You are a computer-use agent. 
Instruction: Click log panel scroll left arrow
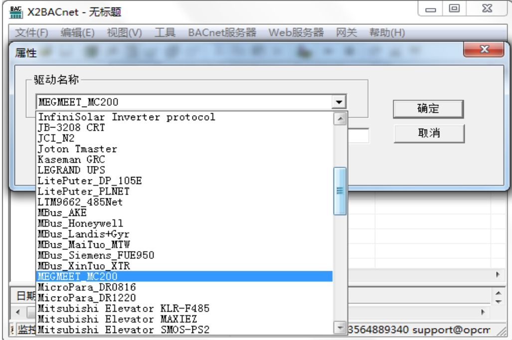[18, 312]
